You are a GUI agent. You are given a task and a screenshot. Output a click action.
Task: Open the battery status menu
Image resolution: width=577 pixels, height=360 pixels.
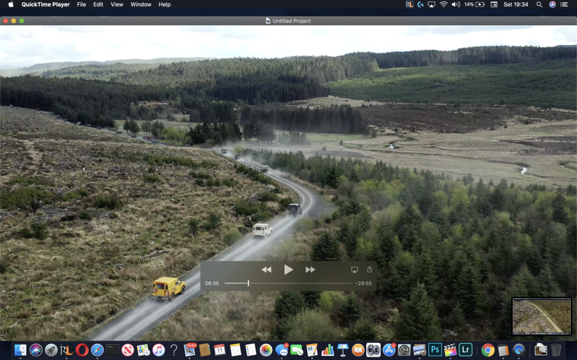475,4
